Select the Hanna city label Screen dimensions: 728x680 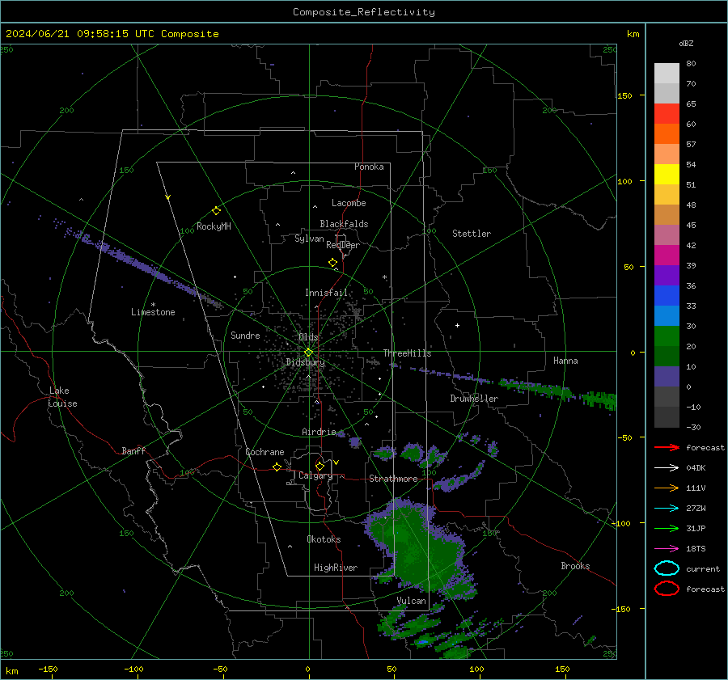click(x=565, y=361)
